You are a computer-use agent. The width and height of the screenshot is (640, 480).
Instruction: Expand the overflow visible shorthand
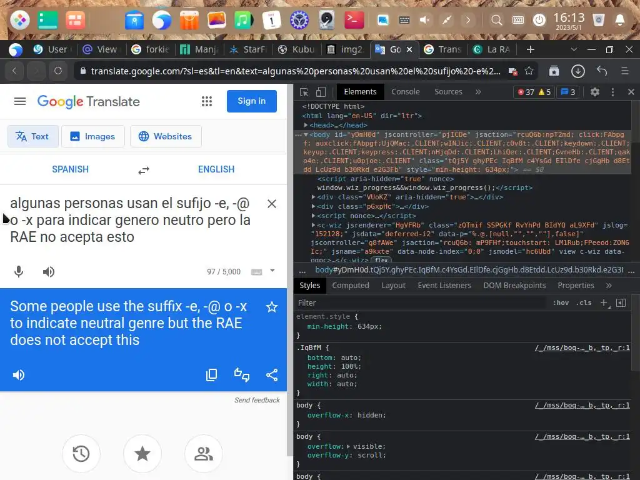349,446
